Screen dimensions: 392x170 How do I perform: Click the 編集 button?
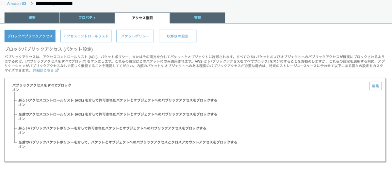(375, 86)
